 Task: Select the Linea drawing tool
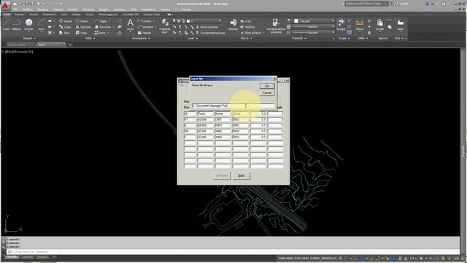7,24
